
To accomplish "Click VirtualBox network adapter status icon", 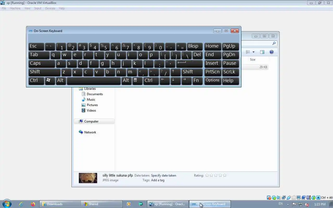I will (284, 198).
